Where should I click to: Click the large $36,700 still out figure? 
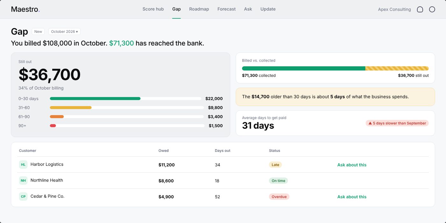coord(49,75)
